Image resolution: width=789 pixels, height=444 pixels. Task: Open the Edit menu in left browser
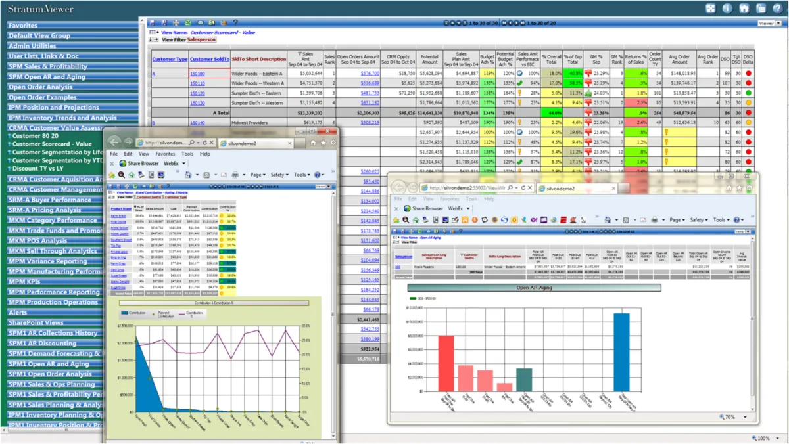point(128,154)
